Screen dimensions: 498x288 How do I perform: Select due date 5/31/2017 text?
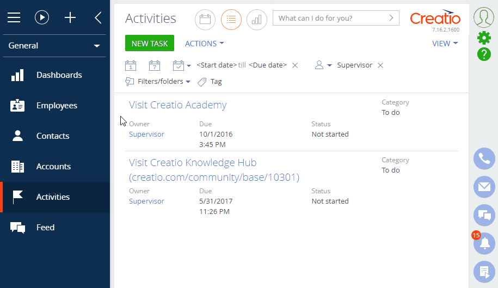click(216, 201)
